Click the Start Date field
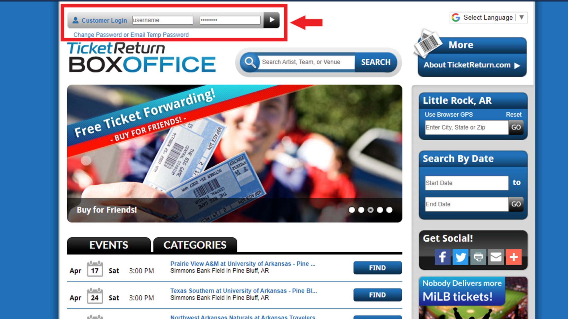 [x=466, y=183]
